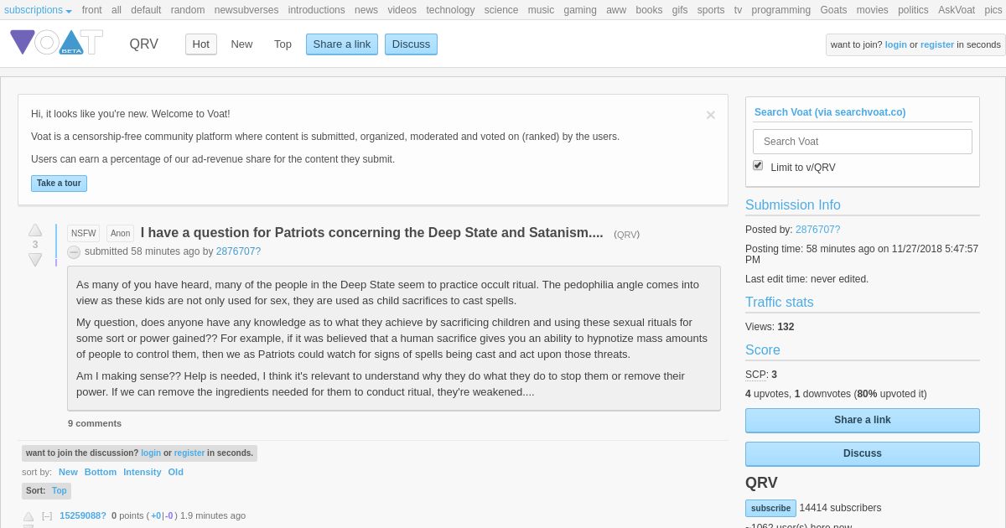Click the sidebar Share a link button

(862, 420)
